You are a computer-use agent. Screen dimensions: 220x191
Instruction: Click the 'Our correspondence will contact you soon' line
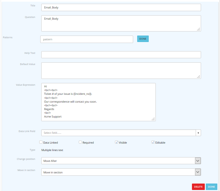point(70,102)
